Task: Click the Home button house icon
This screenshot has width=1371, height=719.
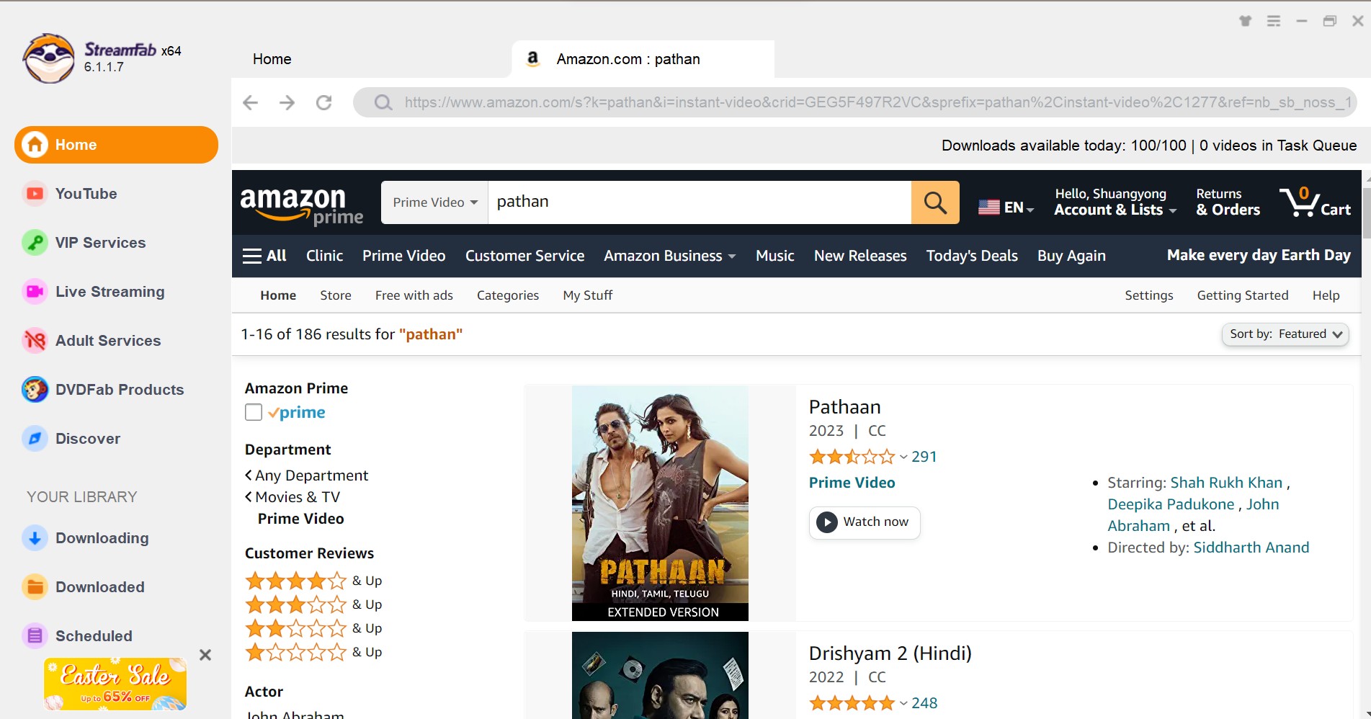Action: (35, 144)
